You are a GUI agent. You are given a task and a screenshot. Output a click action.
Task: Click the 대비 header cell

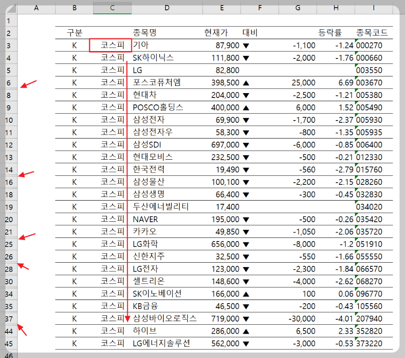[x=260, y=33]
